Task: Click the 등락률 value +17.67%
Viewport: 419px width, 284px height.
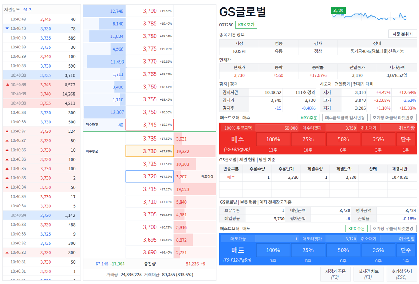Action: click(318, 75)
